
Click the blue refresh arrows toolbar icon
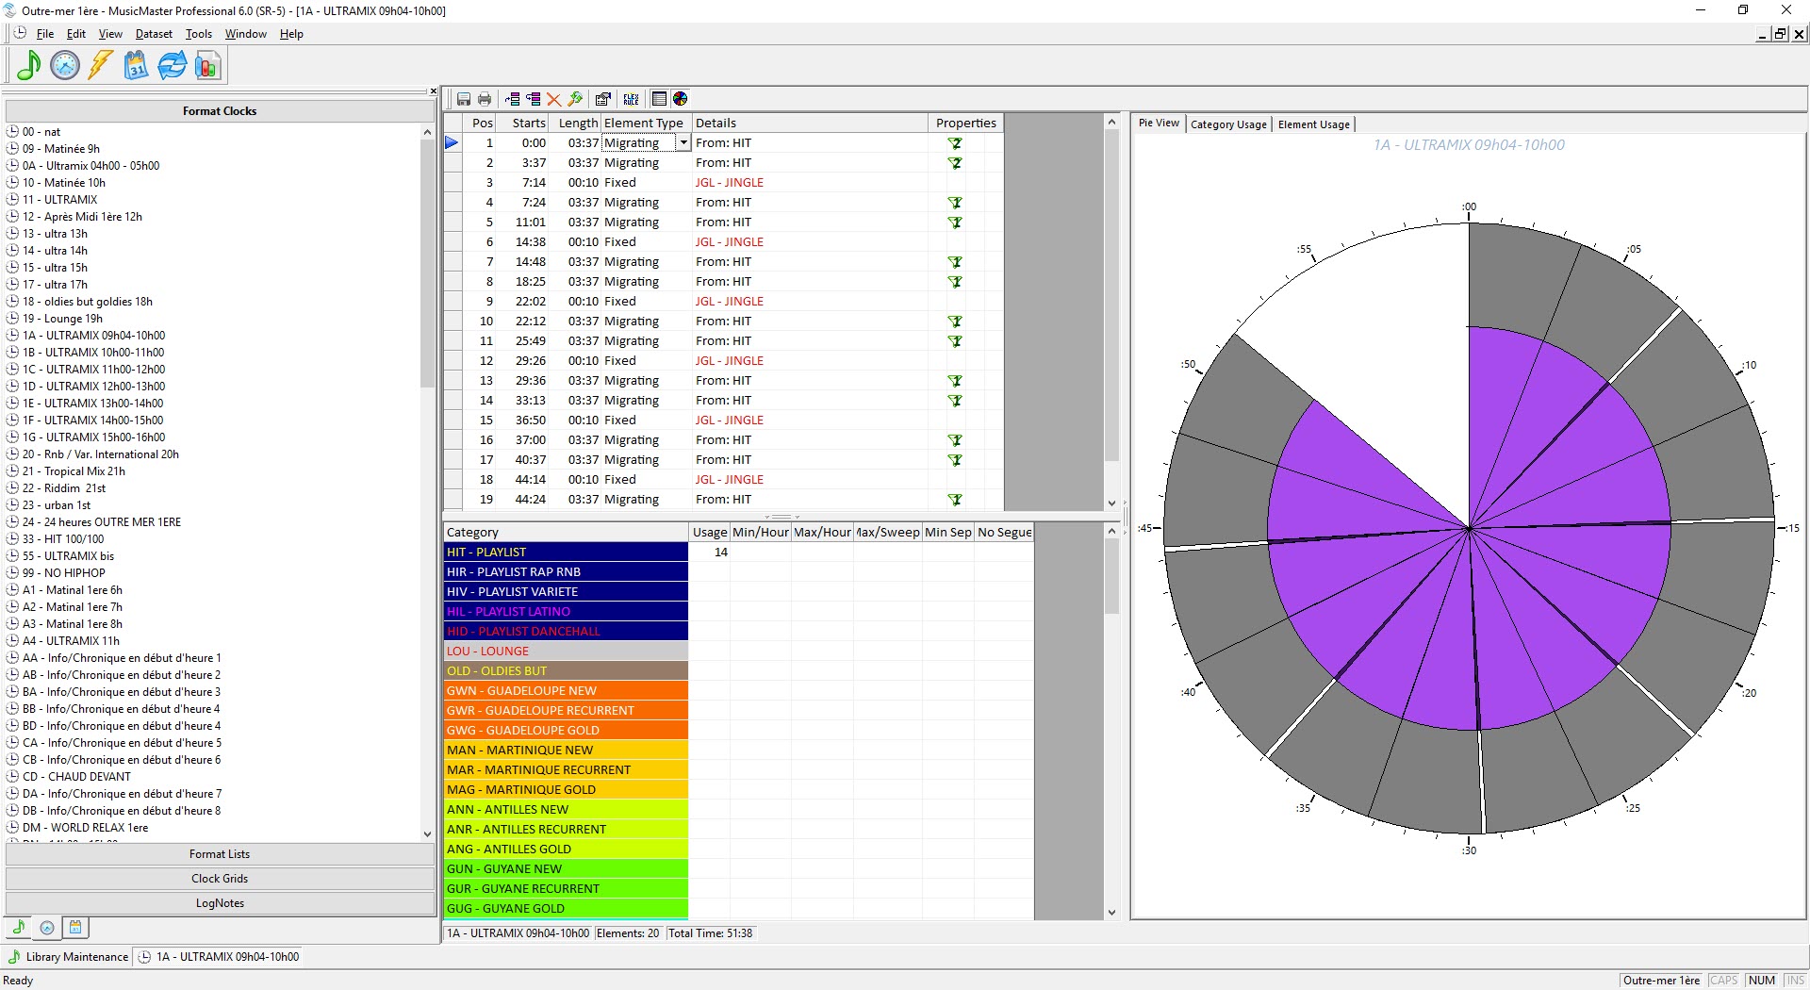pyautogui.click(x=172, y=66)
